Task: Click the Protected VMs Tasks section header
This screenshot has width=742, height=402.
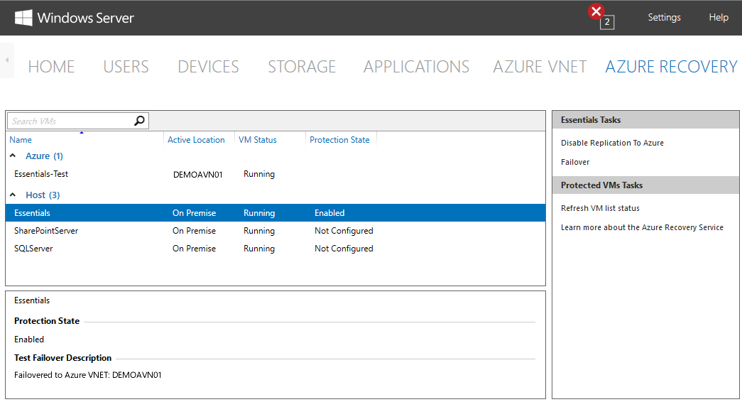Action: 645,185
